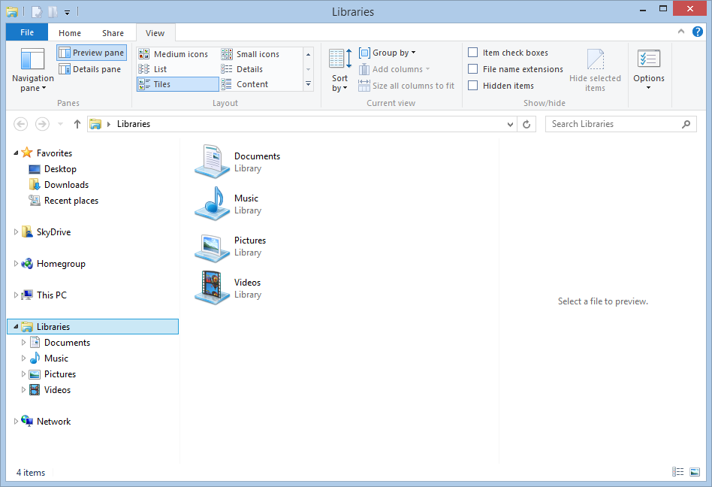Go up one level with the up arrow
This screenshot has height=487, width=712.
point(77,124)
